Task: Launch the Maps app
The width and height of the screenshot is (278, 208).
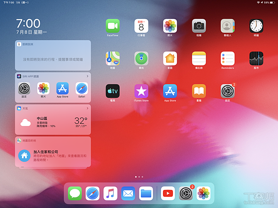Action: tap(113, 59)
